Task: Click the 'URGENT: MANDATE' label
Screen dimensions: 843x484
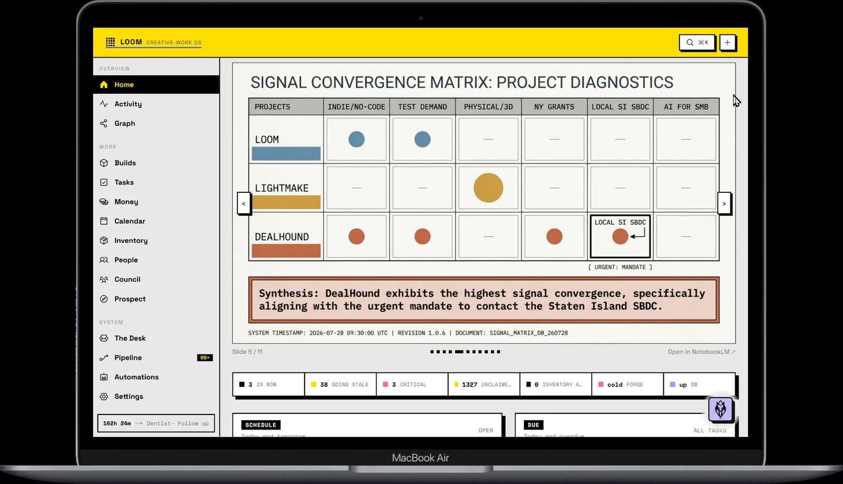Action: click(620, 268)
